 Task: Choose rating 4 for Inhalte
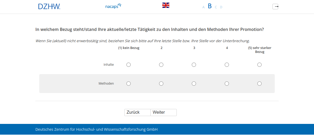[227, 65]
